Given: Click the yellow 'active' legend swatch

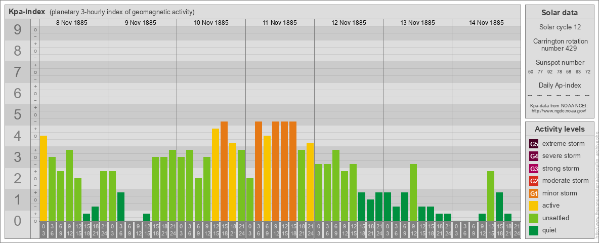Looking at the screenshot, I should (534, 206).
